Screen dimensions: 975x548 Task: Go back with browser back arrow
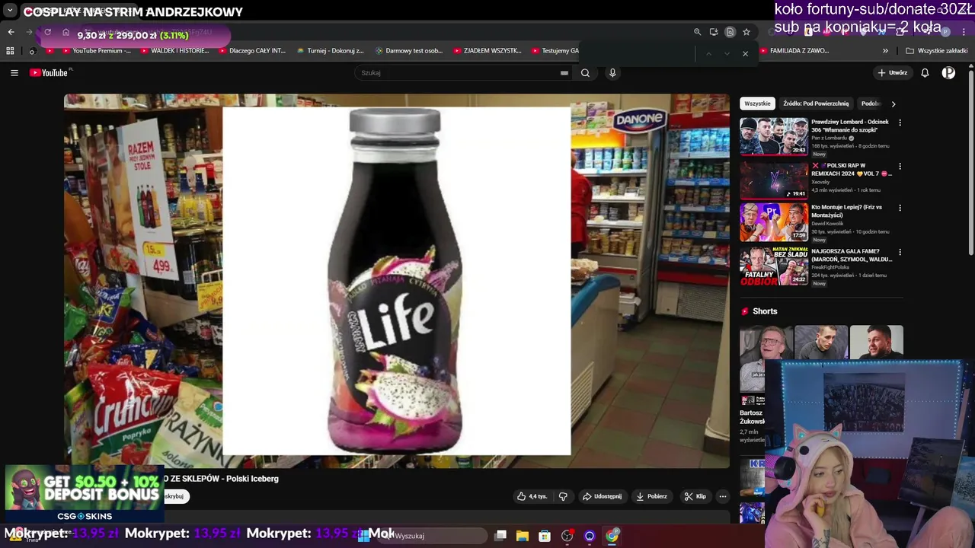point(11,32)
